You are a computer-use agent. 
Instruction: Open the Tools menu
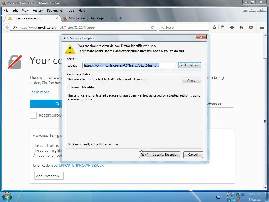(x=70, y=11)
